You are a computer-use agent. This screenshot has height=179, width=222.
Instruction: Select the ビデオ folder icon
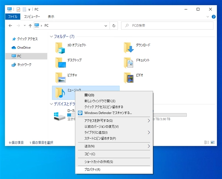[128, 78]
